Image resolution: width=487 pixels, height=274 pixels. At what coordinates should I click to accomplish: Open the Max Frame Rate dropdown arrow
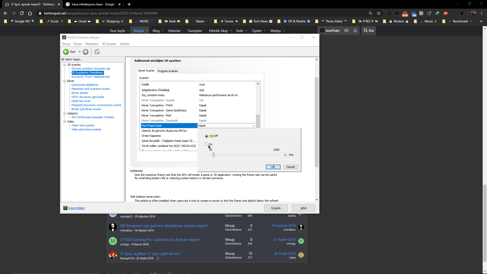point(254,126)
